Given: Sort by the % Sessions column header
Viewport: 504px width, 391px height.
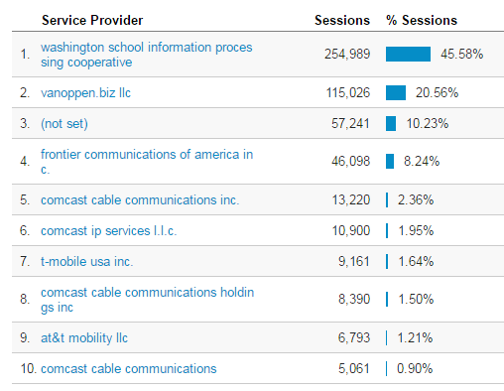Looking at the screenshot, I should pyautogui.click(x=422, y=21).
